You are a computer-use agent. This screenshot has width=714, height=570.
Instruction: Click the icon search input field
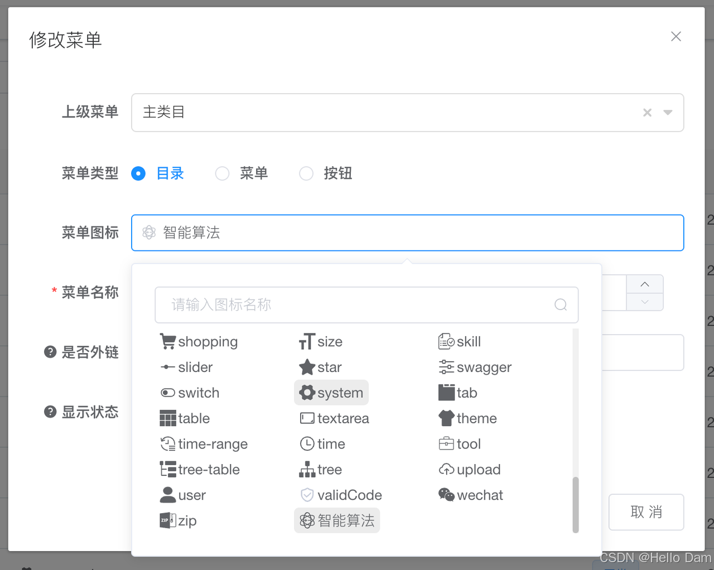pos(363,305)
